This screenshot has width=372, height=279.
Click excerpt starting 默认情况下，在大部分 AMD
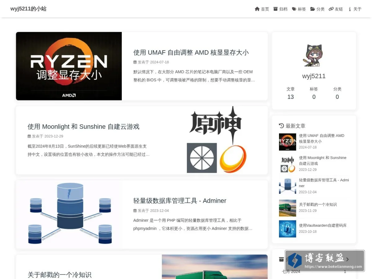[194, 76]
